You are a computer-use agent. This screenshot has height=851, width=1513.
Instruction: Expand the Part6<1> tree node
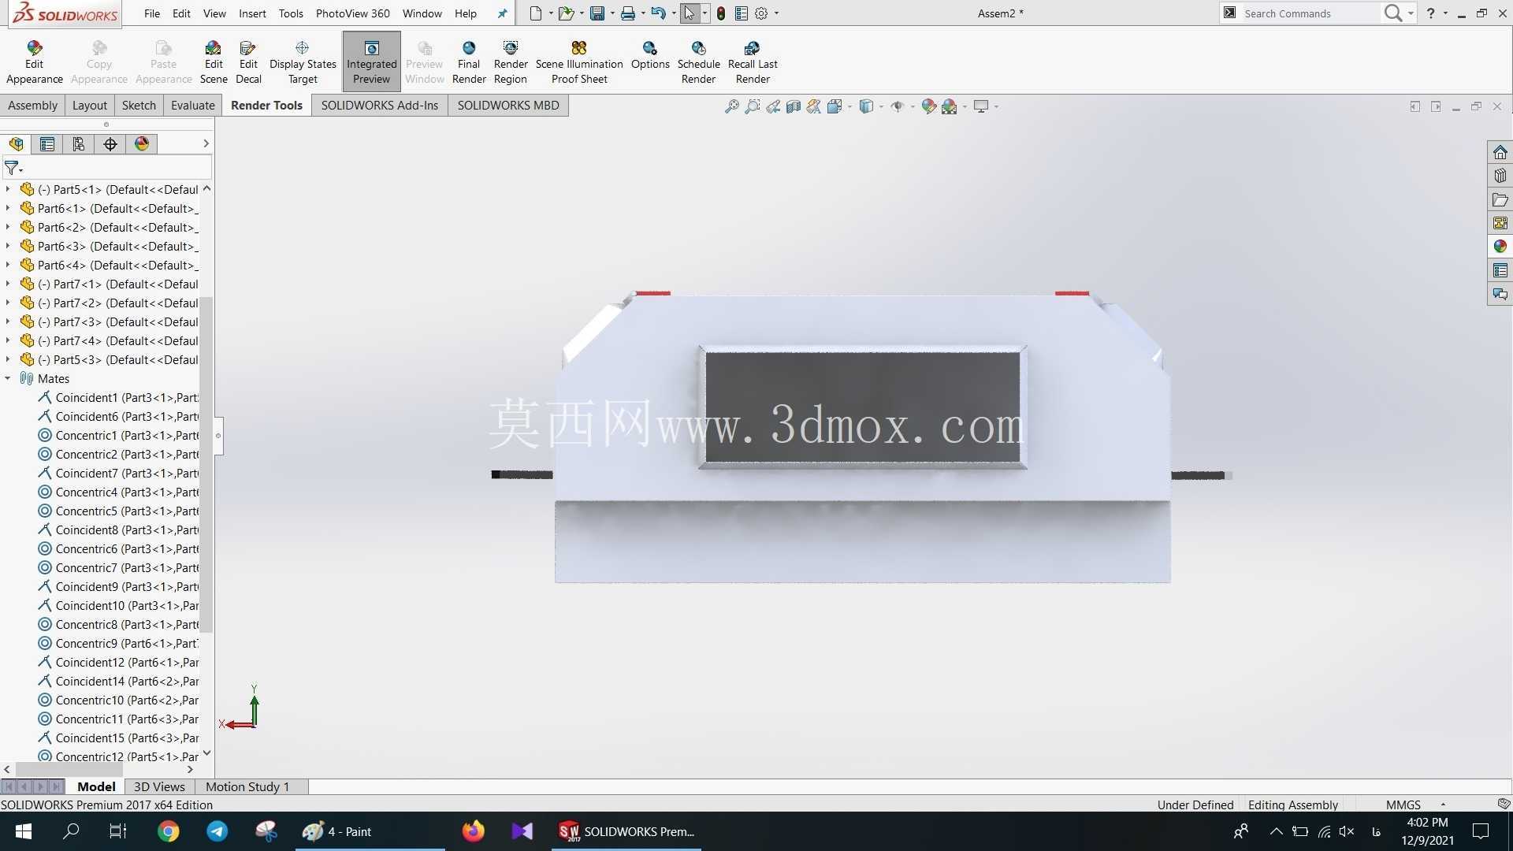pyautogui.click(x=8, y=208)
